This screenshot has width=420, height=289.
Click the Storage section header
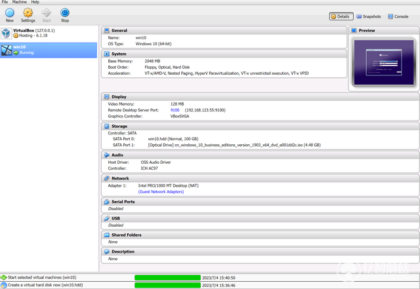coord(260,126)
